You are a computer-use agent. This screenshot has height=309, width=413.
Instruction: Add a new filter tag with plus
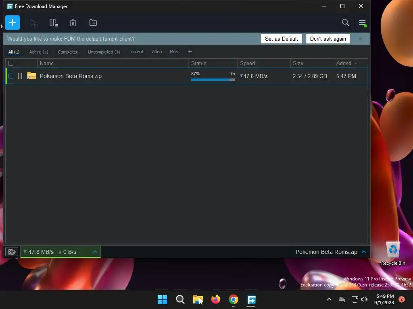click(190, 51)
